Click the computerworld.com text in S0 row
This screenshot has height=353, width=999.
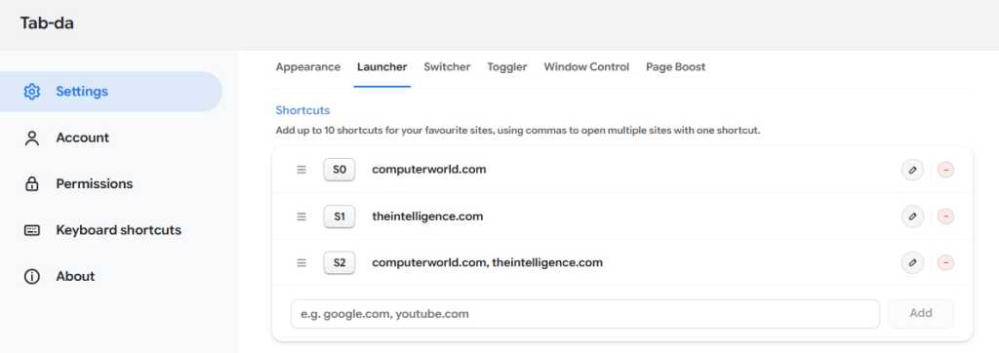tap(429, 170)
